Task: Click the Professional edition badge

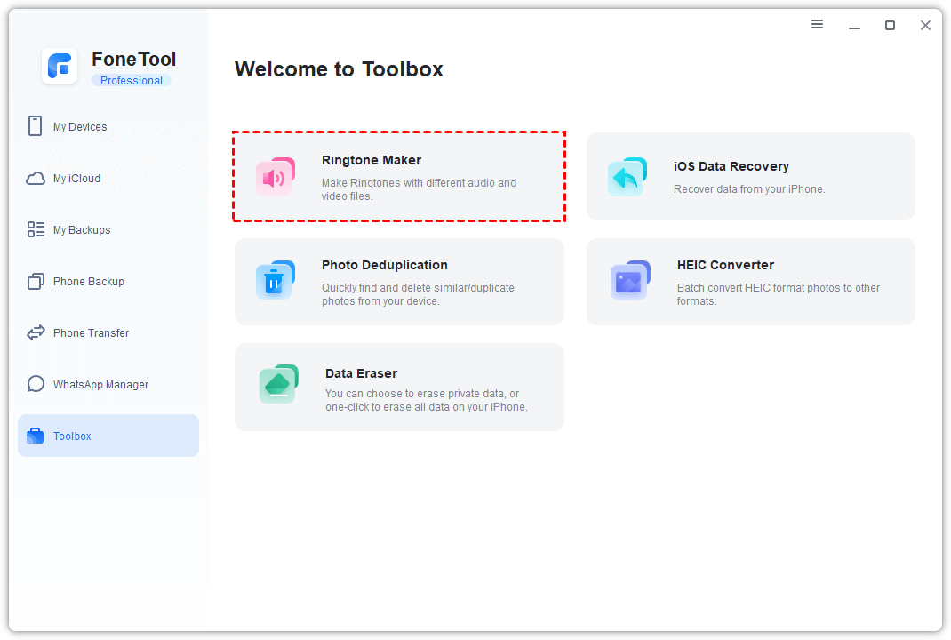Action: (x=132, y=81)
